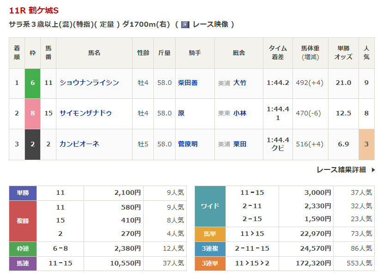
Task: Click the black frame 2 box
Action: pos(32,144)
